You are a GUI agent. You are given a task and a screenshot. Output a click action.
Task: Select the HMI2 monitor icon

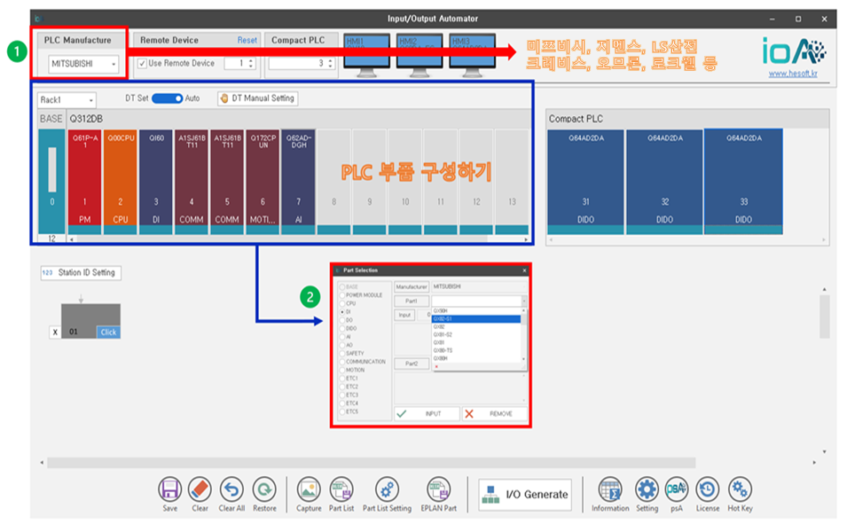[x=420, y=55]
